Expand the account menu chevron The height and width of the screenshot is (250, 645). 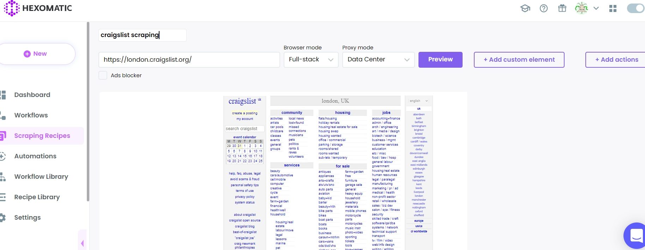coord(596,8)
